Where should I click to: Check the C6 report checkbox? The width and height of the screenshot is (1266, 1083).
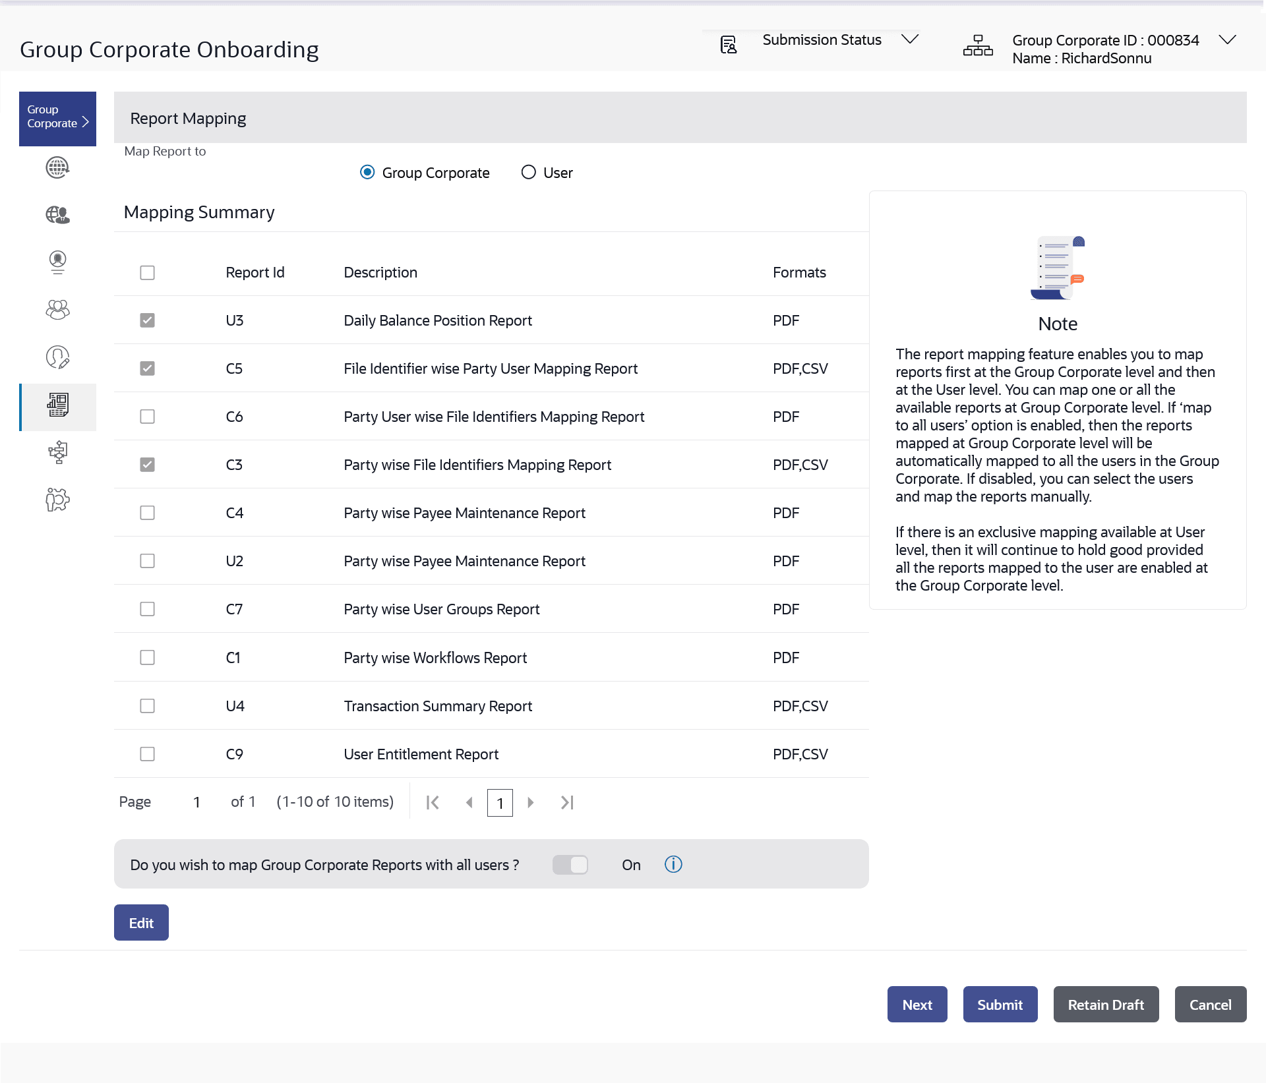pos(147,417)
